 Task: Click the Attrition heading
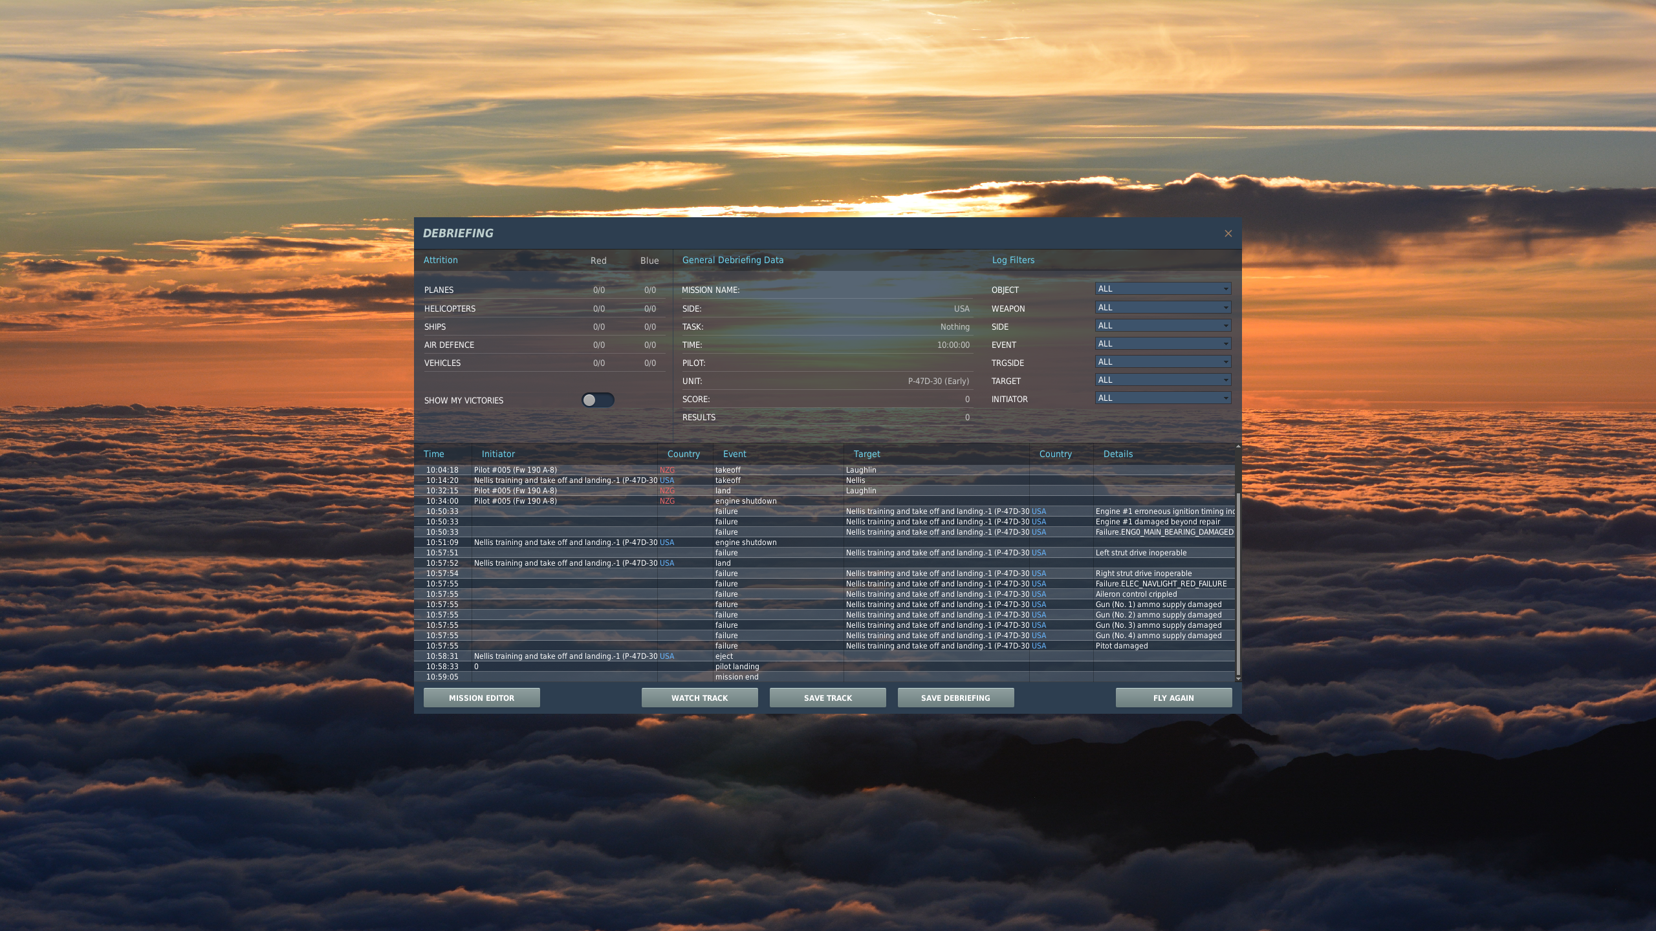point(441,260)
